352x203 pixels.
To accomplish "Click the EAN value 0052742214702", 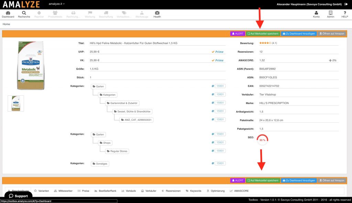I will [x=269, y=86].
